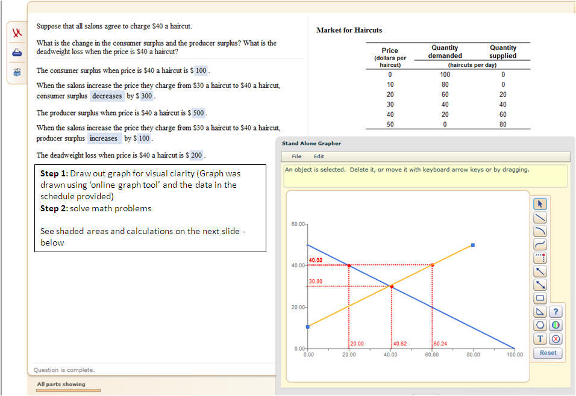The width and height of the screenshot is (576, 396).
Task: Pick the dotted point coordinate tool
Action: tap(540, 258)
